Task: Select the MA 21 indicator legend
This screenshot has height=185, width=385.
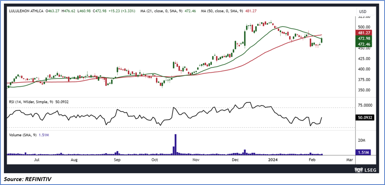Action: [x=169, y=11]
